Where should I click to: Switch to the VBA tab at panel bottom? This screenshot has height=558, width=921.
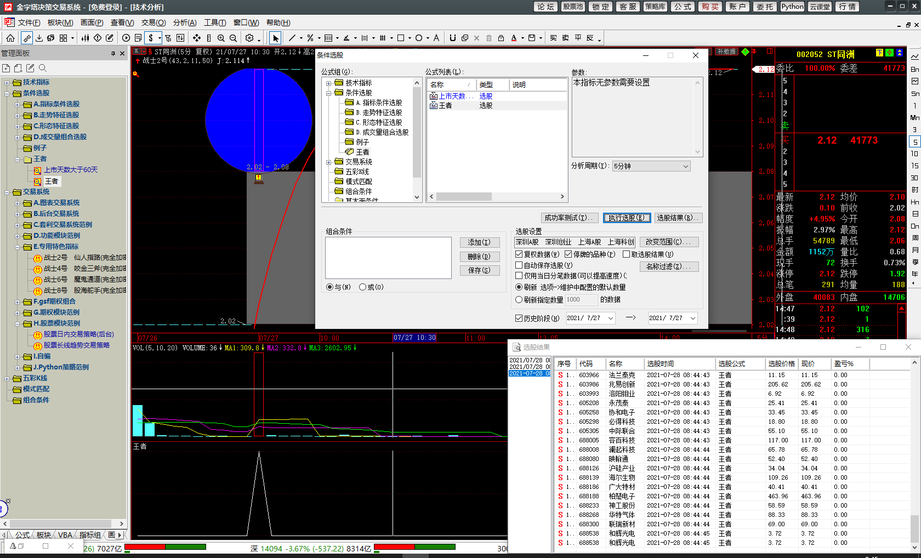(x=65, y=535)
